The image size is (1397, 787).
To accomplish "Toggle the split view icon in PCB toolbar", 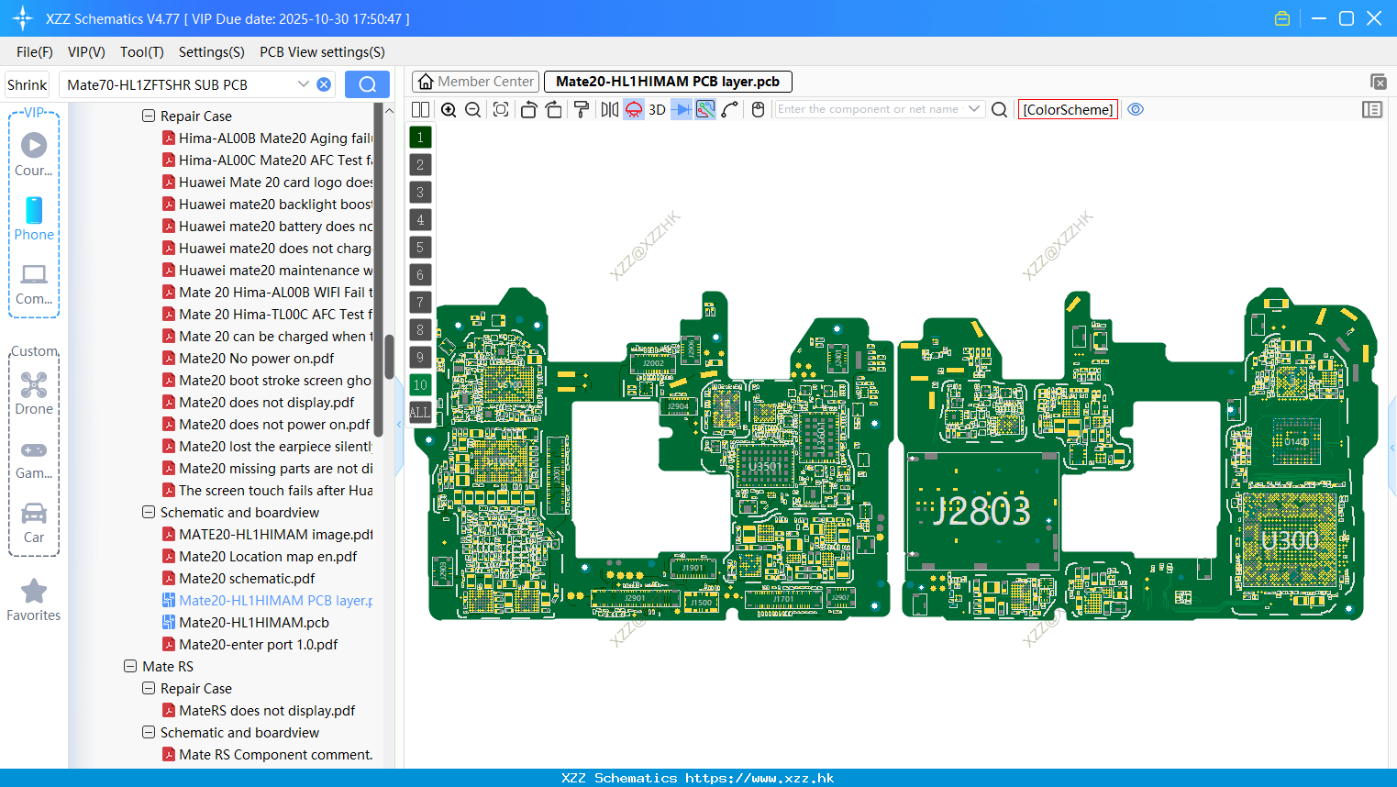I will 420,109.
